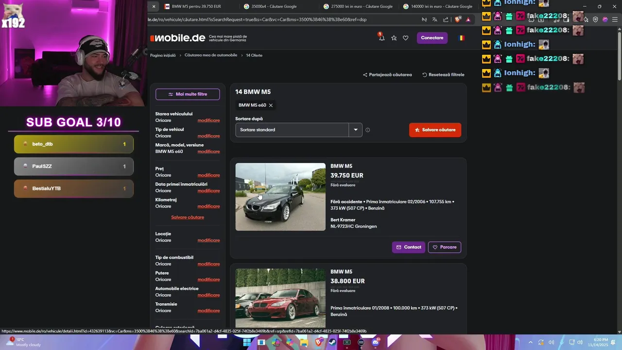622x350 pixels.
Task: Click the Romanian flag language selector
Action: [461, 38]
